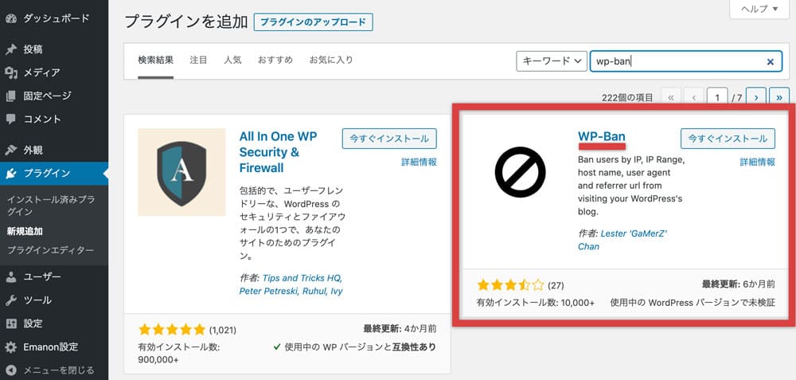Screen dimensions: 796x380
Task: Expand the キーワード search type dropdown
Action: click(x=552, y=61)
